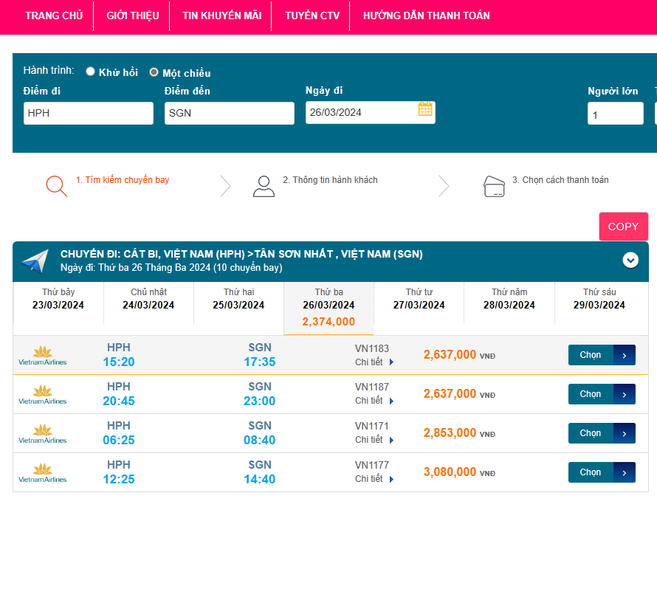This screenshot has height=600, width=657.
Task: Click Vietnam Airlines logo of flight VN1177
Action: coord(42,472)
